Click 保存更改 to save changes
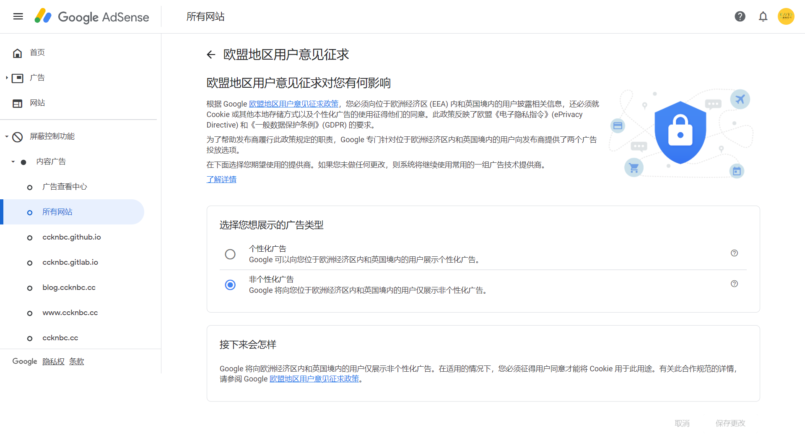 730,423
